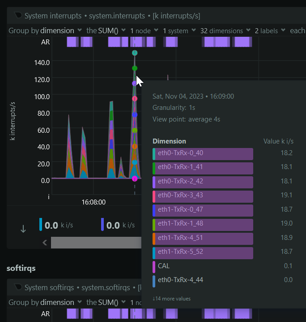Select eth0-TxRx-0_40 dimension row
This screenshot has width=306, height=322.
click(223, 154)
